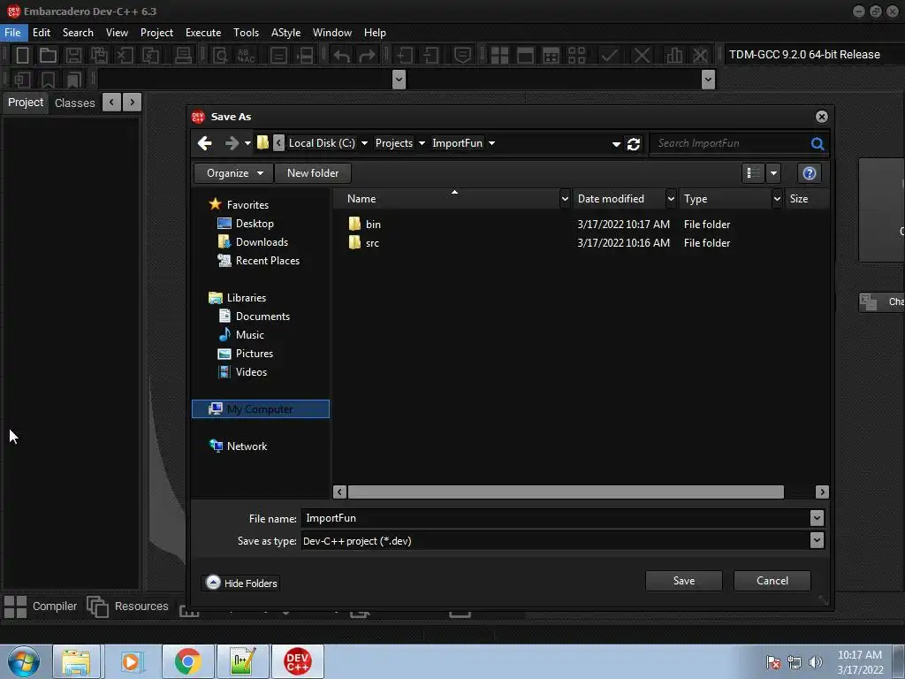Click the New file toolbar icon
This screenshot has height=679, width=905.
22,56
